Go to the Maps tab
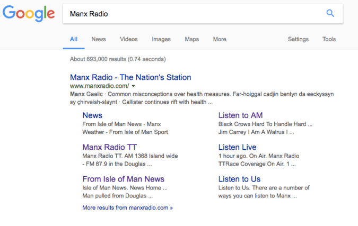This screenshot has height=226, width=358. 191,39
